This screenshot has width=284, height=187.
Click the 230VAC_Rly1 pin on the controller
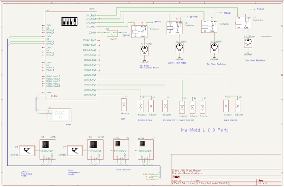pyautogui.click(x=90, y=95)
